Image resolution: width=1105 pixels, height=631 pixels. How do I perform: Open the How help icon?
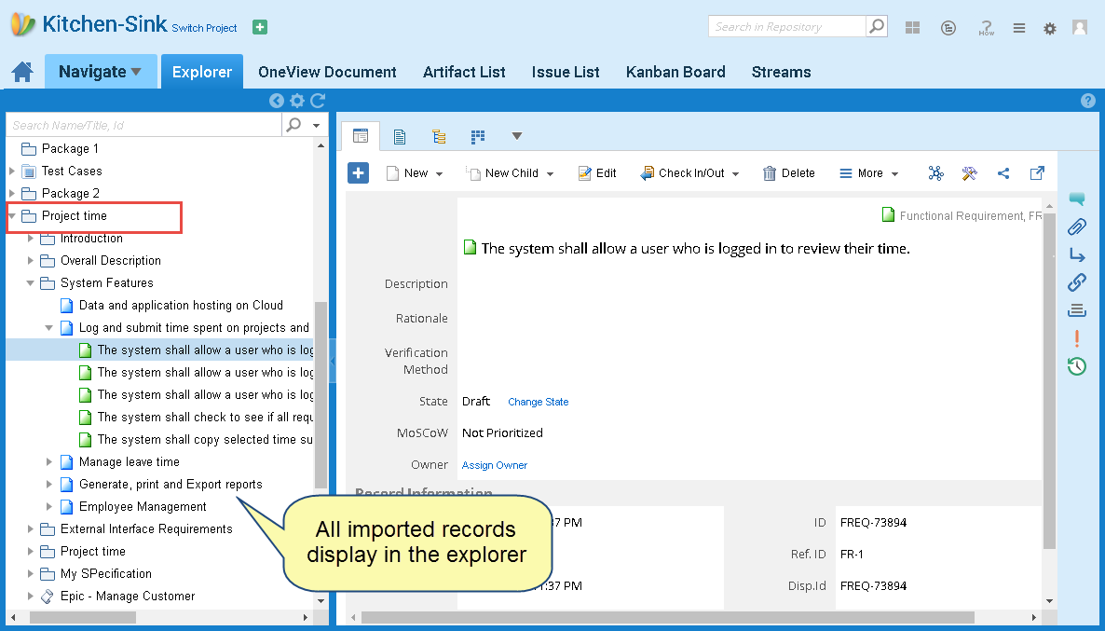coord(986,28)
